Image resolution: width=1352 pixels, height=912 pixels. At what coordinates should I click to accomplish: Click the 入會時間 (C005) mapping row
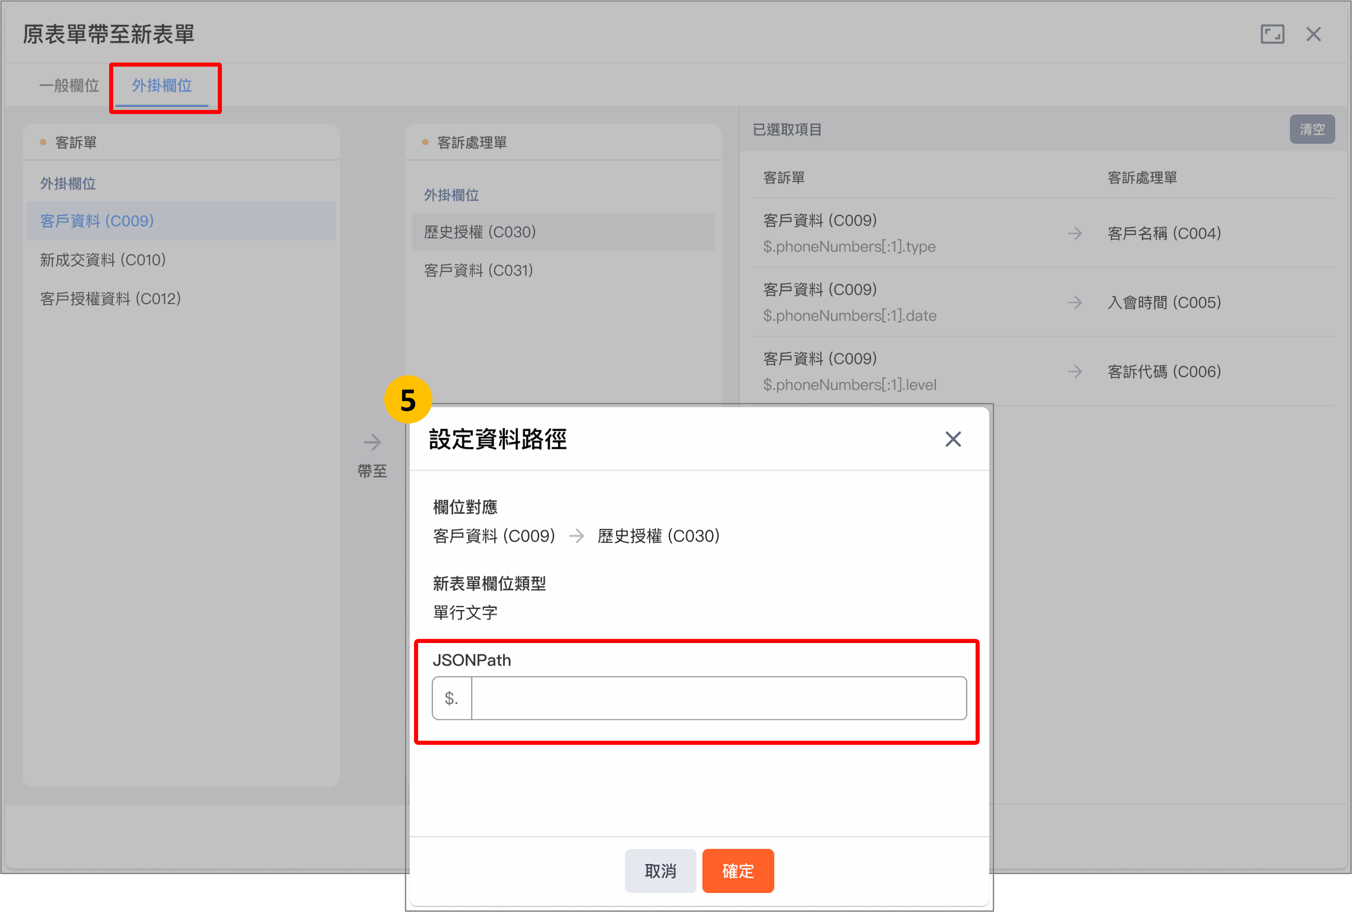pos(1164,303)
